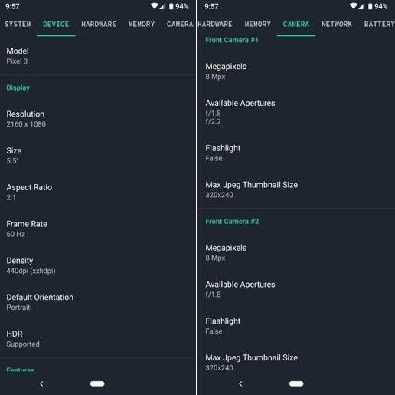395x395 pixels.
Task: Tap the back arrow on left phone
Action: (41, 383)
